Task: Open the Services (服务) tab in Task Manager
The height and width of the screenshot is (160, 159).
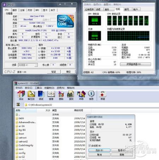Action: pyautogui.click(x=107, y=10)
